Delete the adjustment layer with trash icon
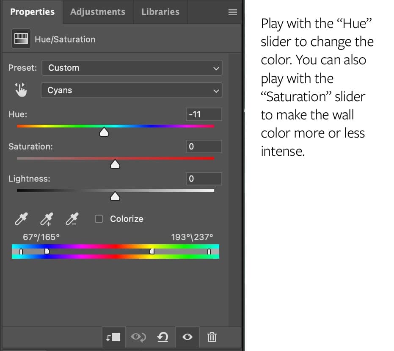 coord(212,337)
